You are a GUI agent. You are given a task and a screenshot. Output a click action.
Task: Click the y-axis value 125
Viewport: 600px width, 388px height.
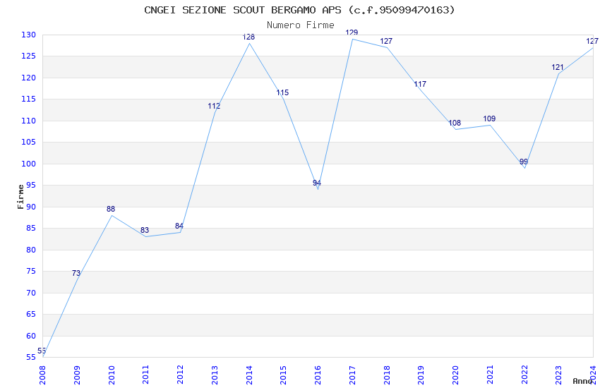coord(28,56)
